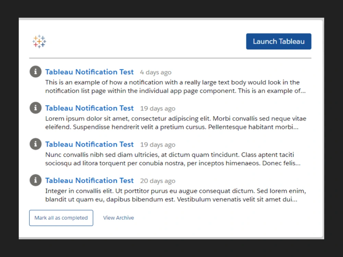Click the 'Integer in convallis elit' body text
The width and height of the screenshot is (343, 257).
pos(175,195)
